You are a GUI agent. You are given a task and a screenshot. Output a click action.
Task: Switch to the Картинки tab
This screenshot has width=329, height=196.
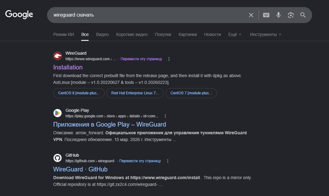[x=187, y=34]
